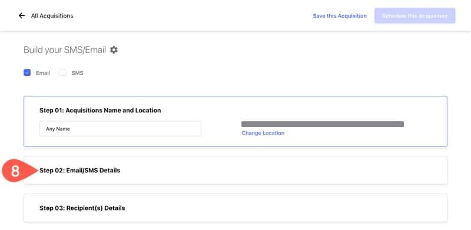Enable the SMS checkbox
This screenshot has height=230, width=471.
pyautogui.click(x=63, y=73)
